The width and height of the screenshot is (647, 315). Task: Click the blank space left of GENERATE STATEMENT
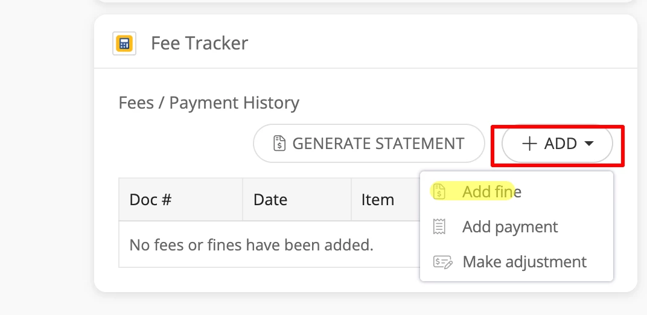(181, 144)
